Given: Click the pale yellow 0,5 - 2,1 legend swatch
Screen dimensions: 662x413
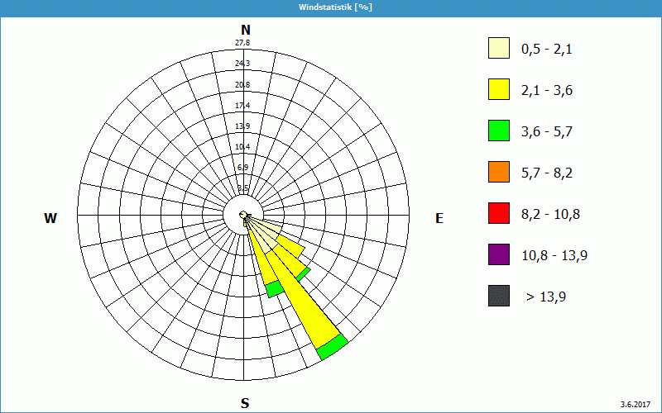Looking at the screenshot, I should click(498, 49).
